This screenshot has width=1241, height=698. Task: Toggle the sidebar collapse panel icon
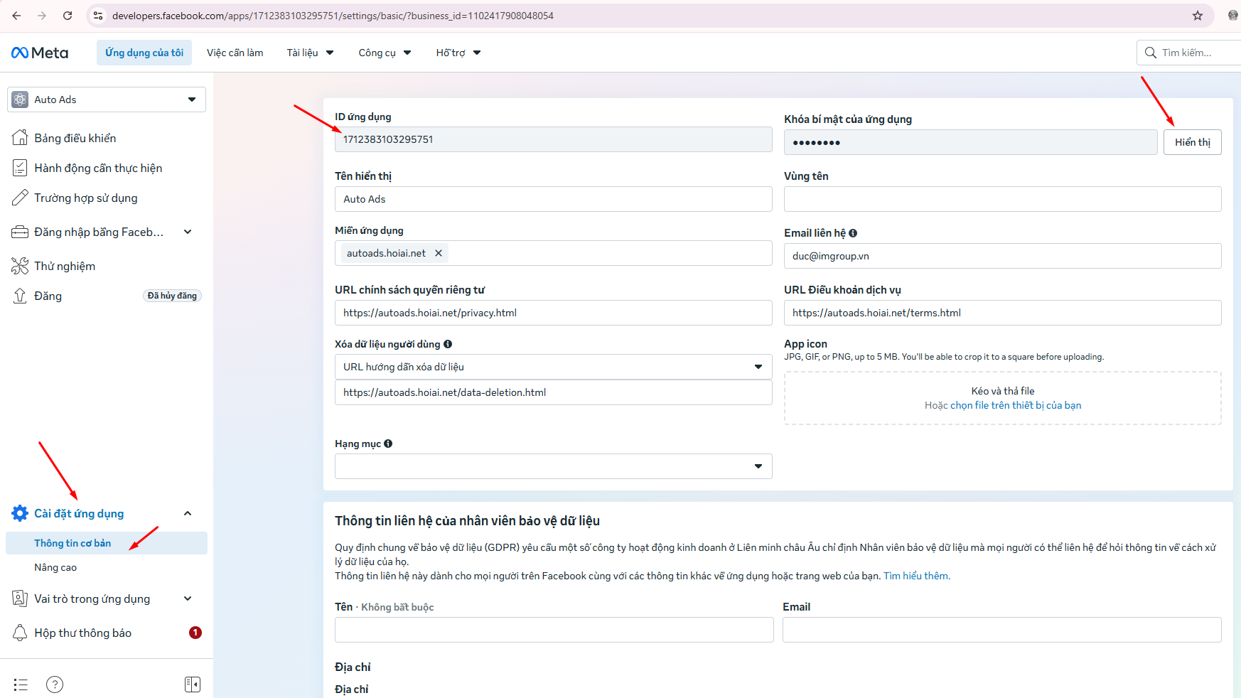click(192, 684)
